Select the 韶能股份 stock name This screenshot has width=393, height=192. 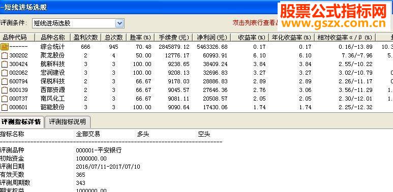[53, 107]
